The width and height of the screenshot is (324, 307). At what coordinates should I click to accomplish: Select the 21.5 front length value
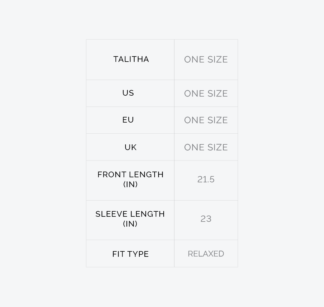(x=206, y=179)
